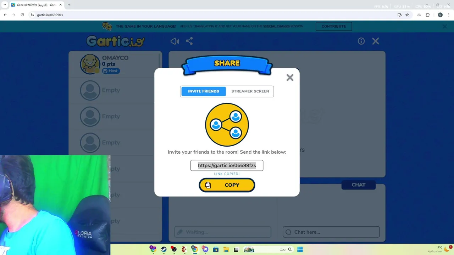Open the Chat tab
Viewport: 454px width, 255px height.
(359, 185)
